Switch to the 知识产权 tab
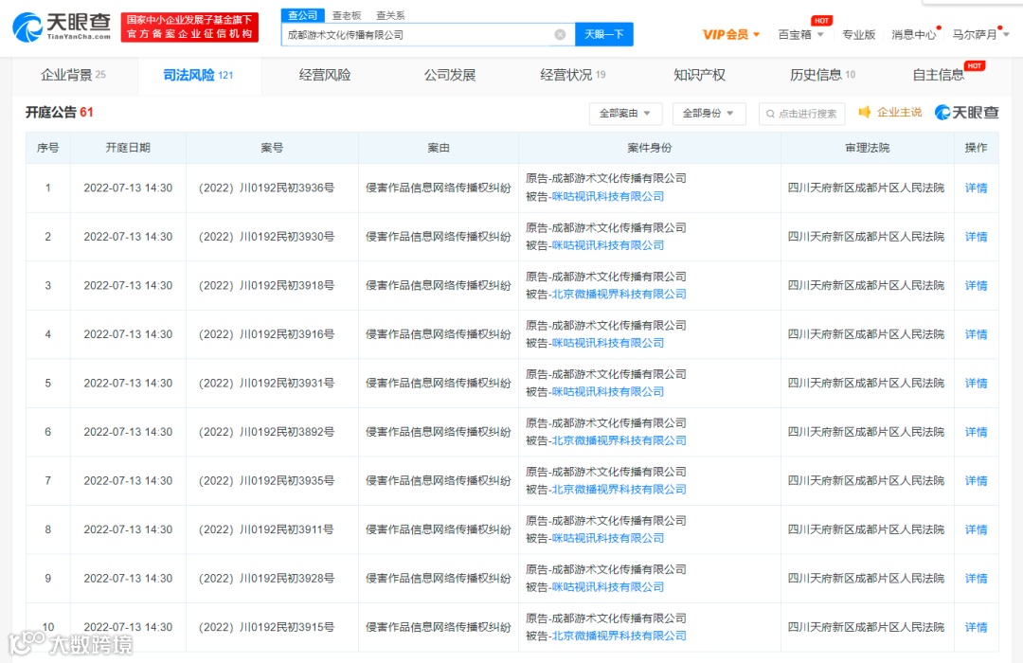This screenshot has width=1023, height=663. click(x=699, y=75)
